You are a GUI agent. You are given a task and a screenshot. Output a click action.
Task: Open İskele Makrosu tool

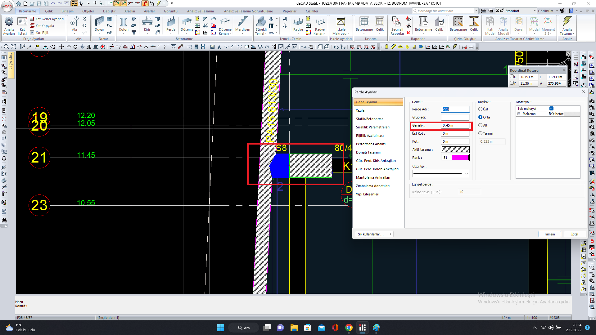341,25
